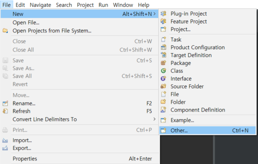Screen dimensions: 258x164
Task: Pick Component Definition label
Action: tap(198, 110)
